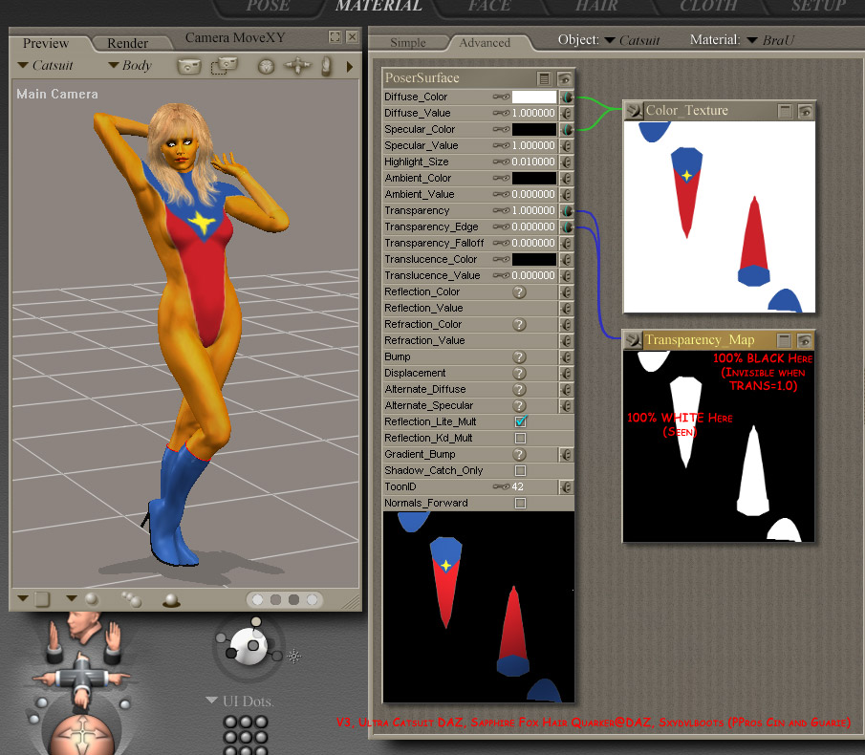Viewport: 865px width, 755px height.
Task: Click the area render camera icon
Action: click(x=224, y=66)
